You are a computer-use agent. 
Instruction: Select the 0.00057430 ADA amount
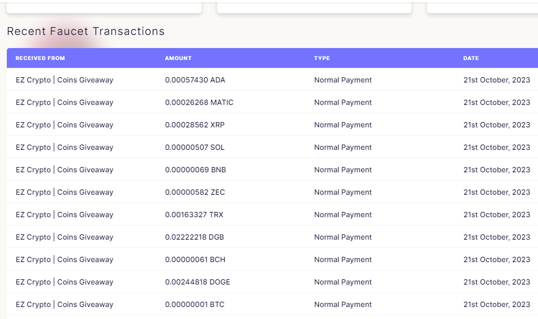pyautogui.click(x=195, y=80)
